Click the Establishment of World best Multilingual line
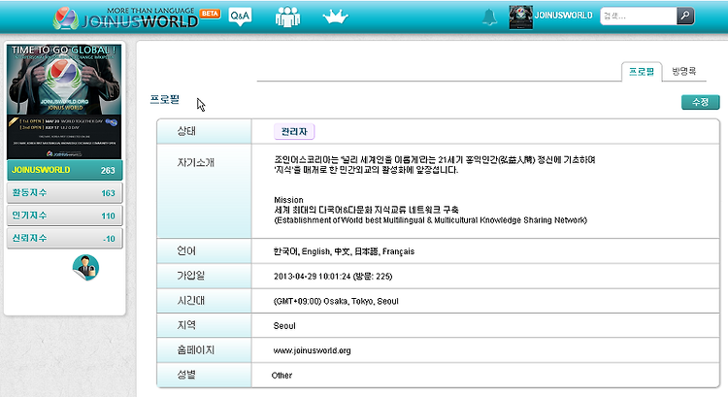 [430, 220]
